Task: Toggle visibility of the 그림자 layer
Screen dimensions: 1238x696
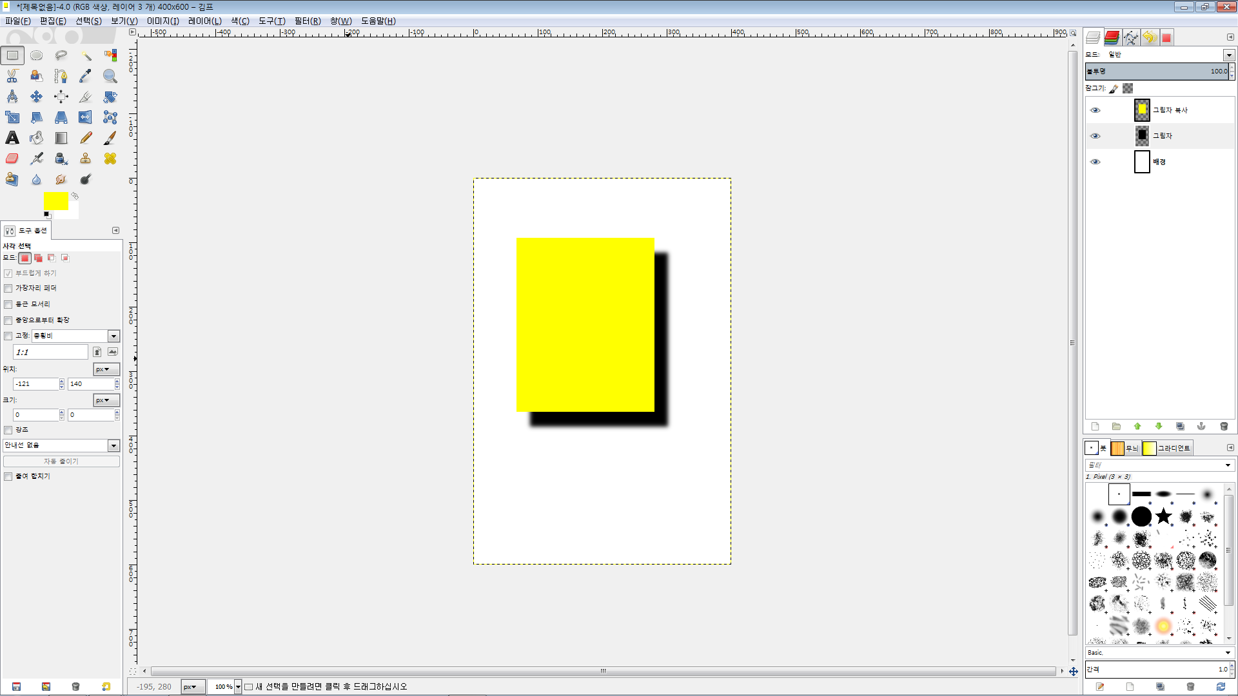Action: pos(1095,136)
